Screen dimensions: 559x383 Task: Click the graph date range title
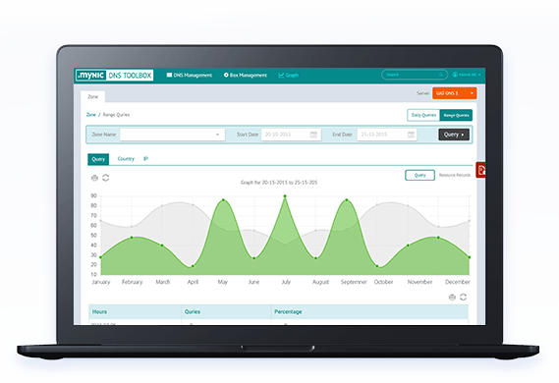(279, 183)
